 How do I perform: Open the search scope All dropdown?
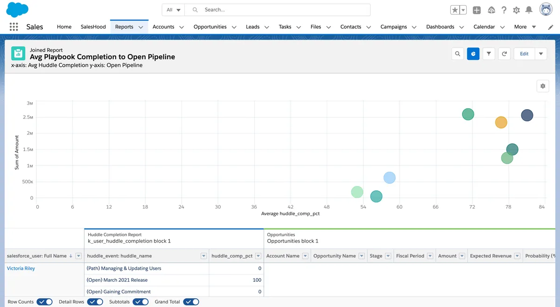174,10
